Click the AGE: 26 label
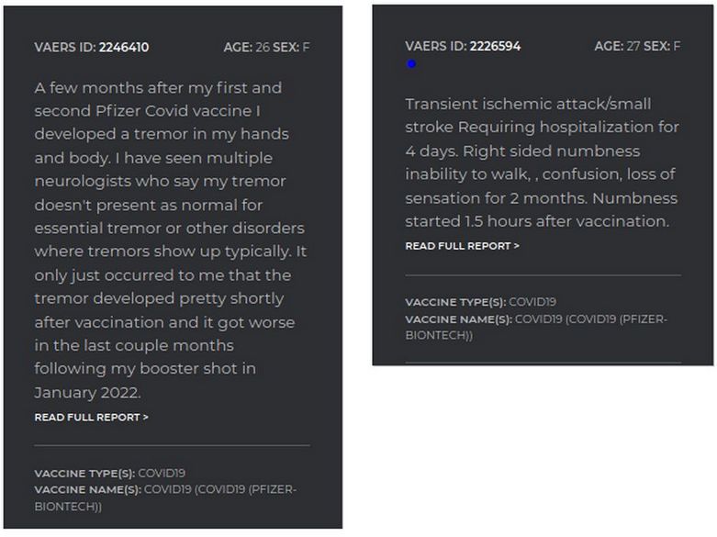The image size is (717, 537). click(246, 47)
